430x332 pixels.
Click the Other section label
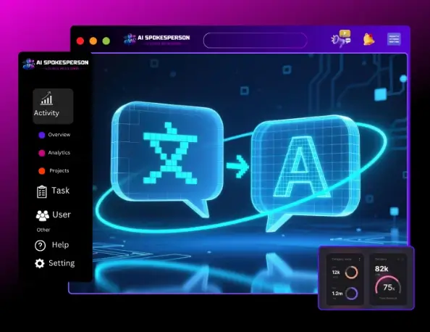tap(43, 230)
